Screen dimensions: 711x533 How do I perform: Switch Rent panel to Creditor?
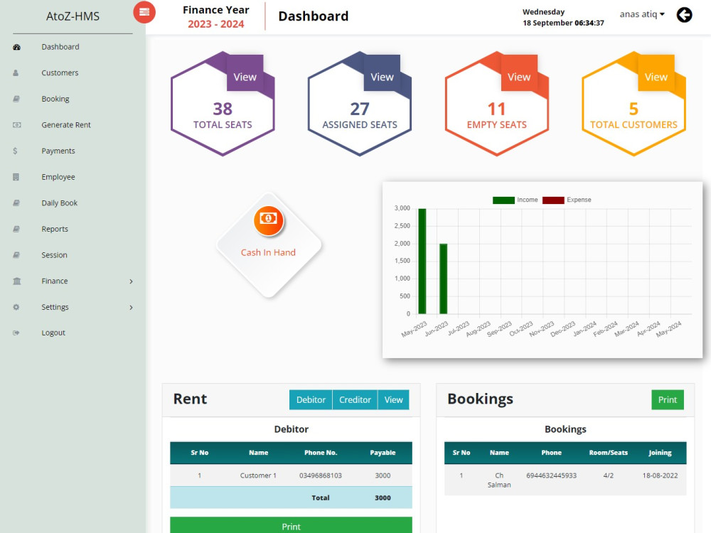click(x=355, y=399)
